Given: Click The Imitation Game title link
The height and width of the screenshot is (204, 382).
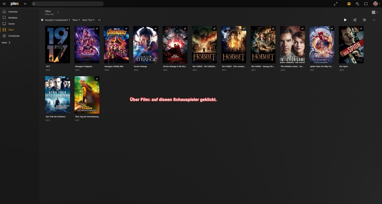Looking at the screenshot, I should pyautogui.click(x=292, y=66).
